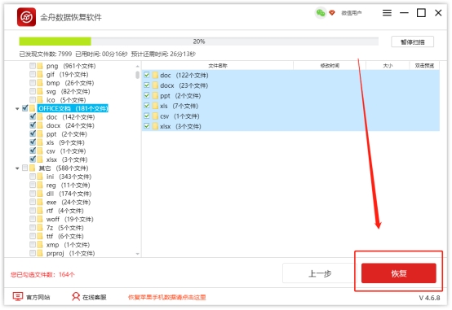
Task: Uncheck the docx (24个文件) tree checkbox
Action: (x=33, y=125)
